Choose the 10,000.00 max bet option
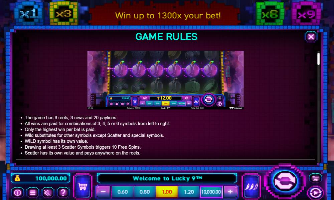 [211, 192]
